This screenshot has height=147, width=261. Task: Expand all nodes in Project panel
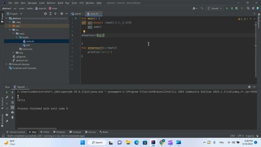tap(51, 14)
